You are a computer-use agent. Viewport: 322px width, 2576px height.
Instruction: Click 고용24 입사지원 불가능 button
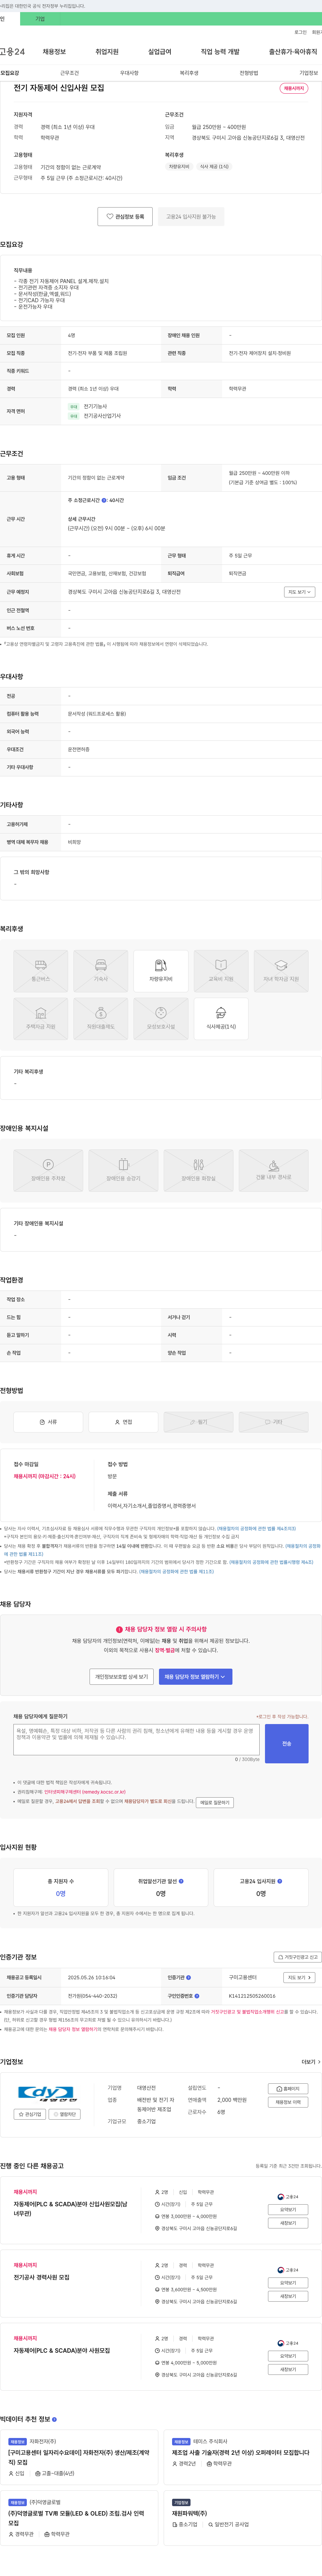pos(191,216)
